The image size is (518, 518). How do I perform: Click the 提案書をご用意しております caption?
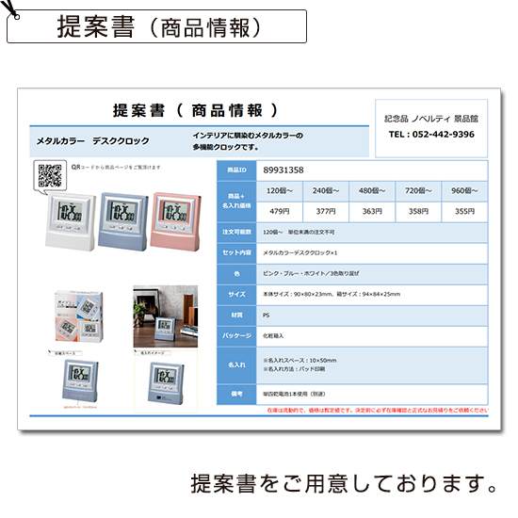point(345,484)
